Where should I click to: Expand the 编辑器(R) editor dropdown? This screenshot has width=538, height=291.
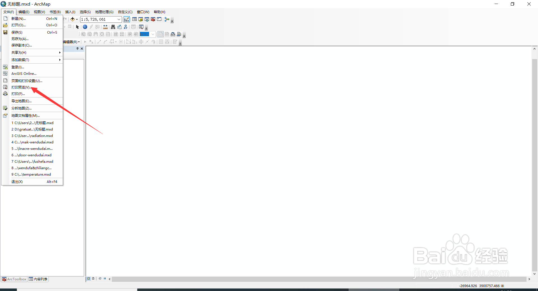[79, 42]
